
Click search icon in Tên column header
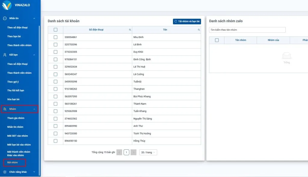199,30
